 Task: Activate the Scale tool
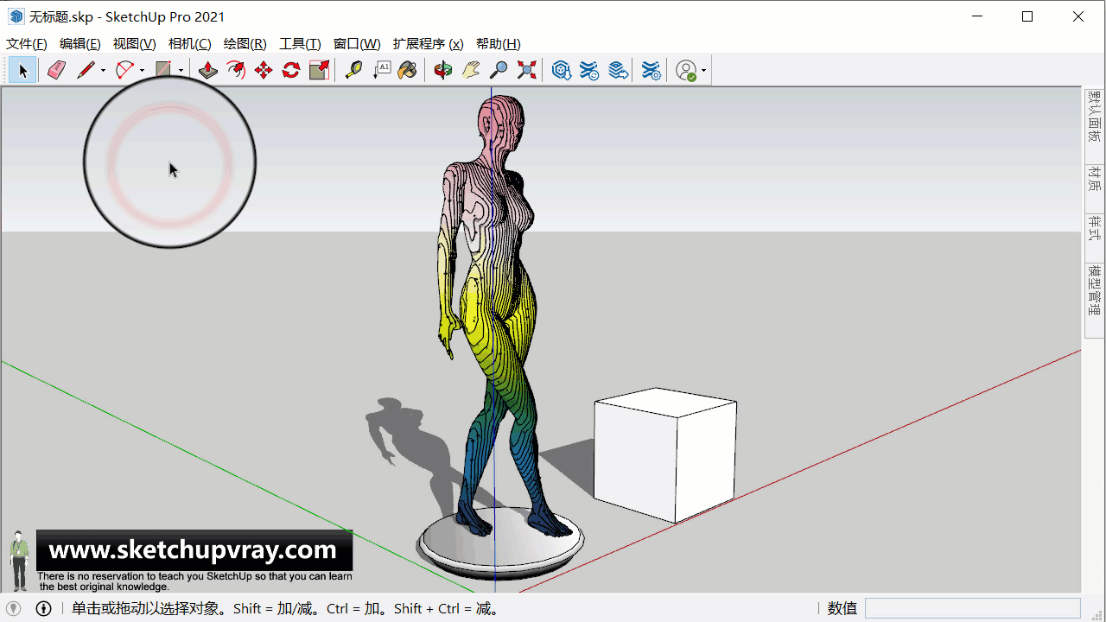click(x=319, y=70)
